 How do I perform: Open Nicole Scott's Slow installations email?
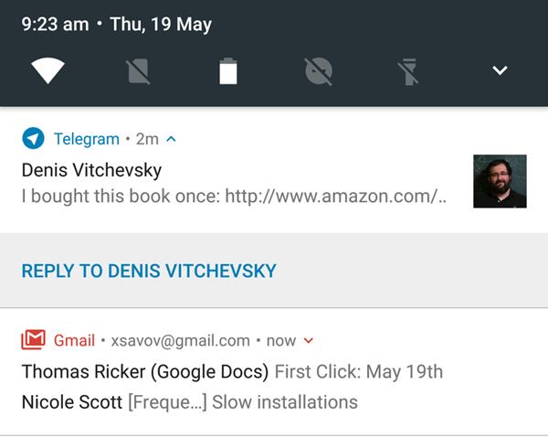click(x=189, y=401)
